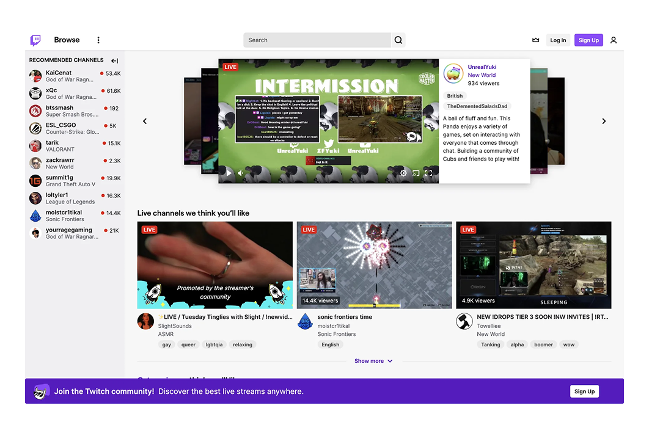Select the queer tag
The height and width of the screenshot is (433, 649).
coord(188,344)
